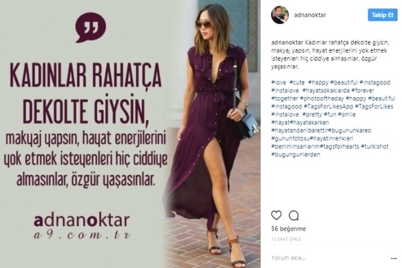Screen dimensions: 402x268
Task: Open the post timestamp 15 saat önce
Action: pos(286,239)
